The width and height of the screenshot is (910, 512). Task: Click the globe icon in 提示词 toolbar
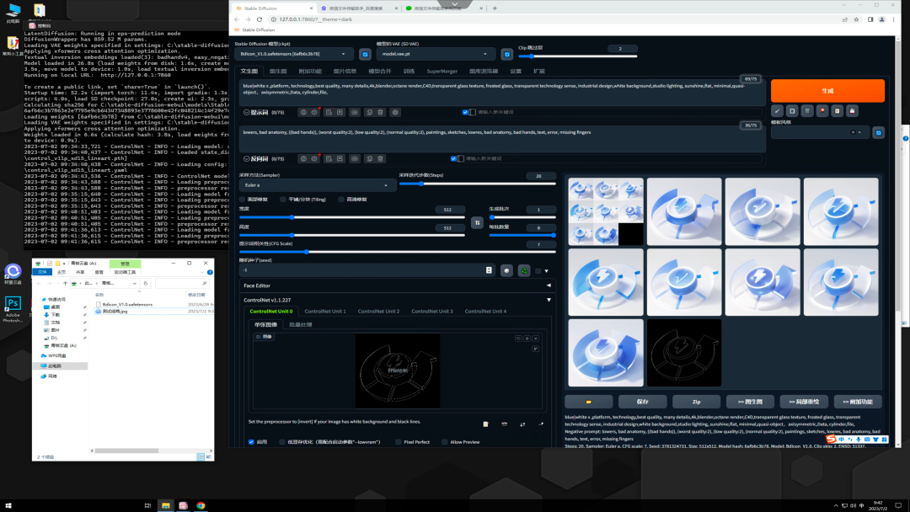303,113
